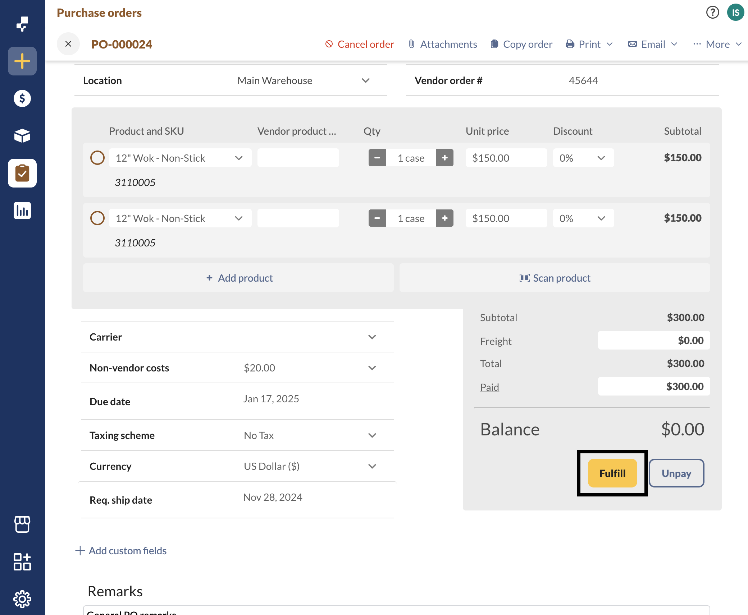Open the Reports bar chart icon

coord(22,211)
